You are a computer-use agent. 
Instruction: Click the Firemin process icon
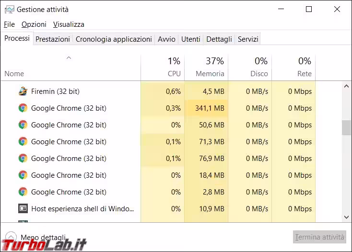pyautogui.click(x=23, y=91)
